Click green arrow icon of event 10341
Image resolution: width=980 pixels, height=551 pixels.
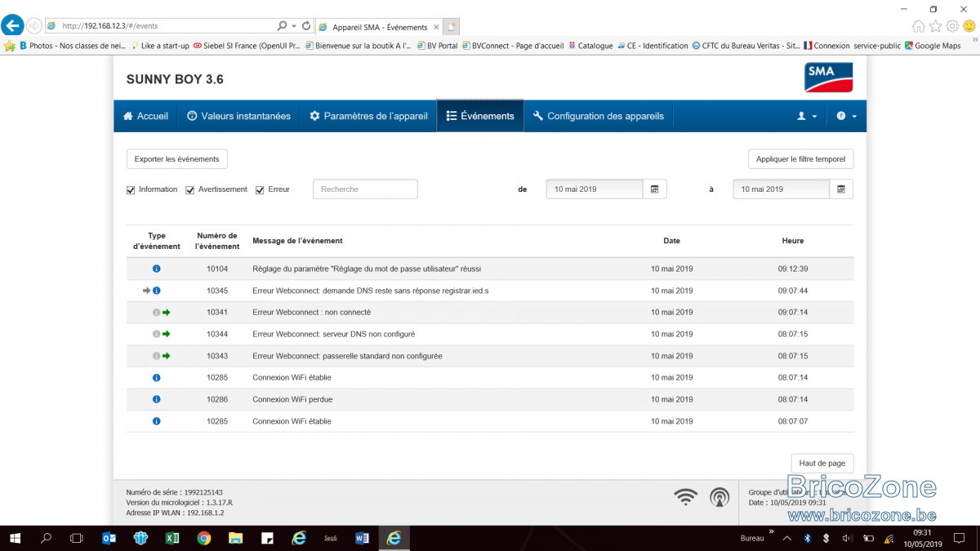click(x=167, y=312)
